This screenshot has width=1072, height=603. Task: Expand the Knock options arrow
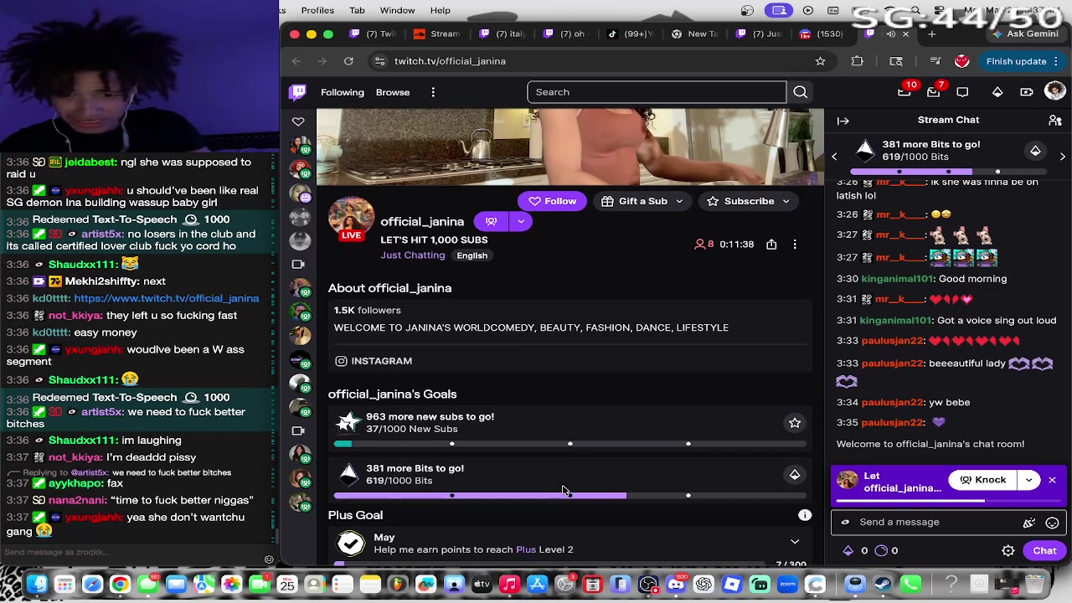(x=1028, y=481)
